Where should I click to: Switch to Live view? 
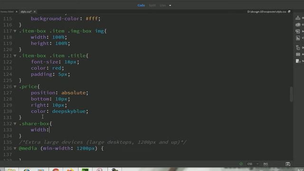tap(162, 5)
